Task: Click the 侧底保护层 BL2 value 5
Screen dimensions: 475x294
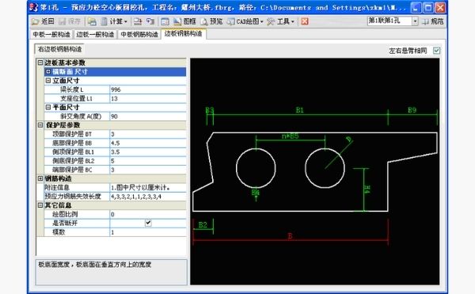Action: [148, 161]
